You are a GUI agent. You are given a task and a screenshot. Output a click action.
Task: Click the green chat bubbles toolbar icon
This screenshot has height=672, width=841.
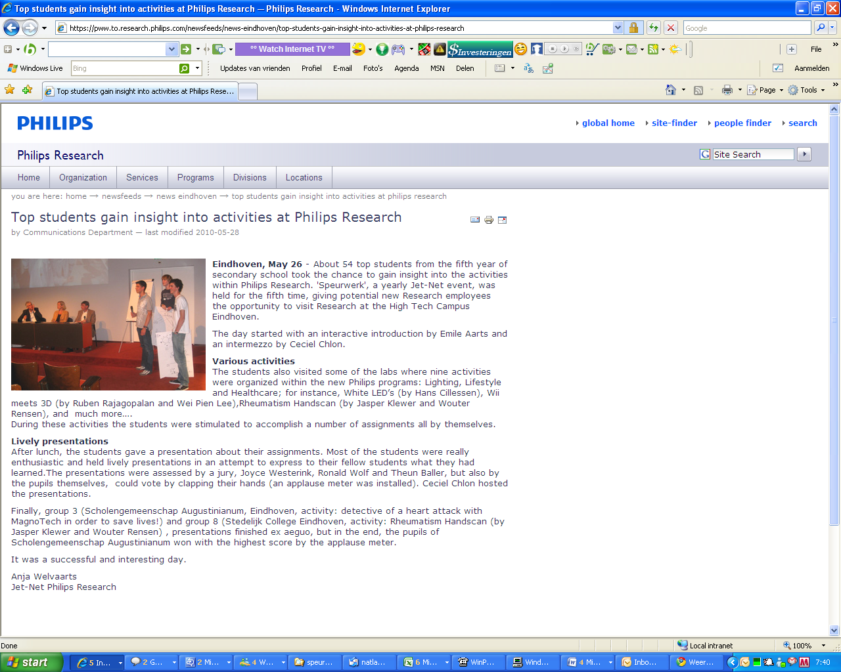pyautogui.click(x=219, y=49)
